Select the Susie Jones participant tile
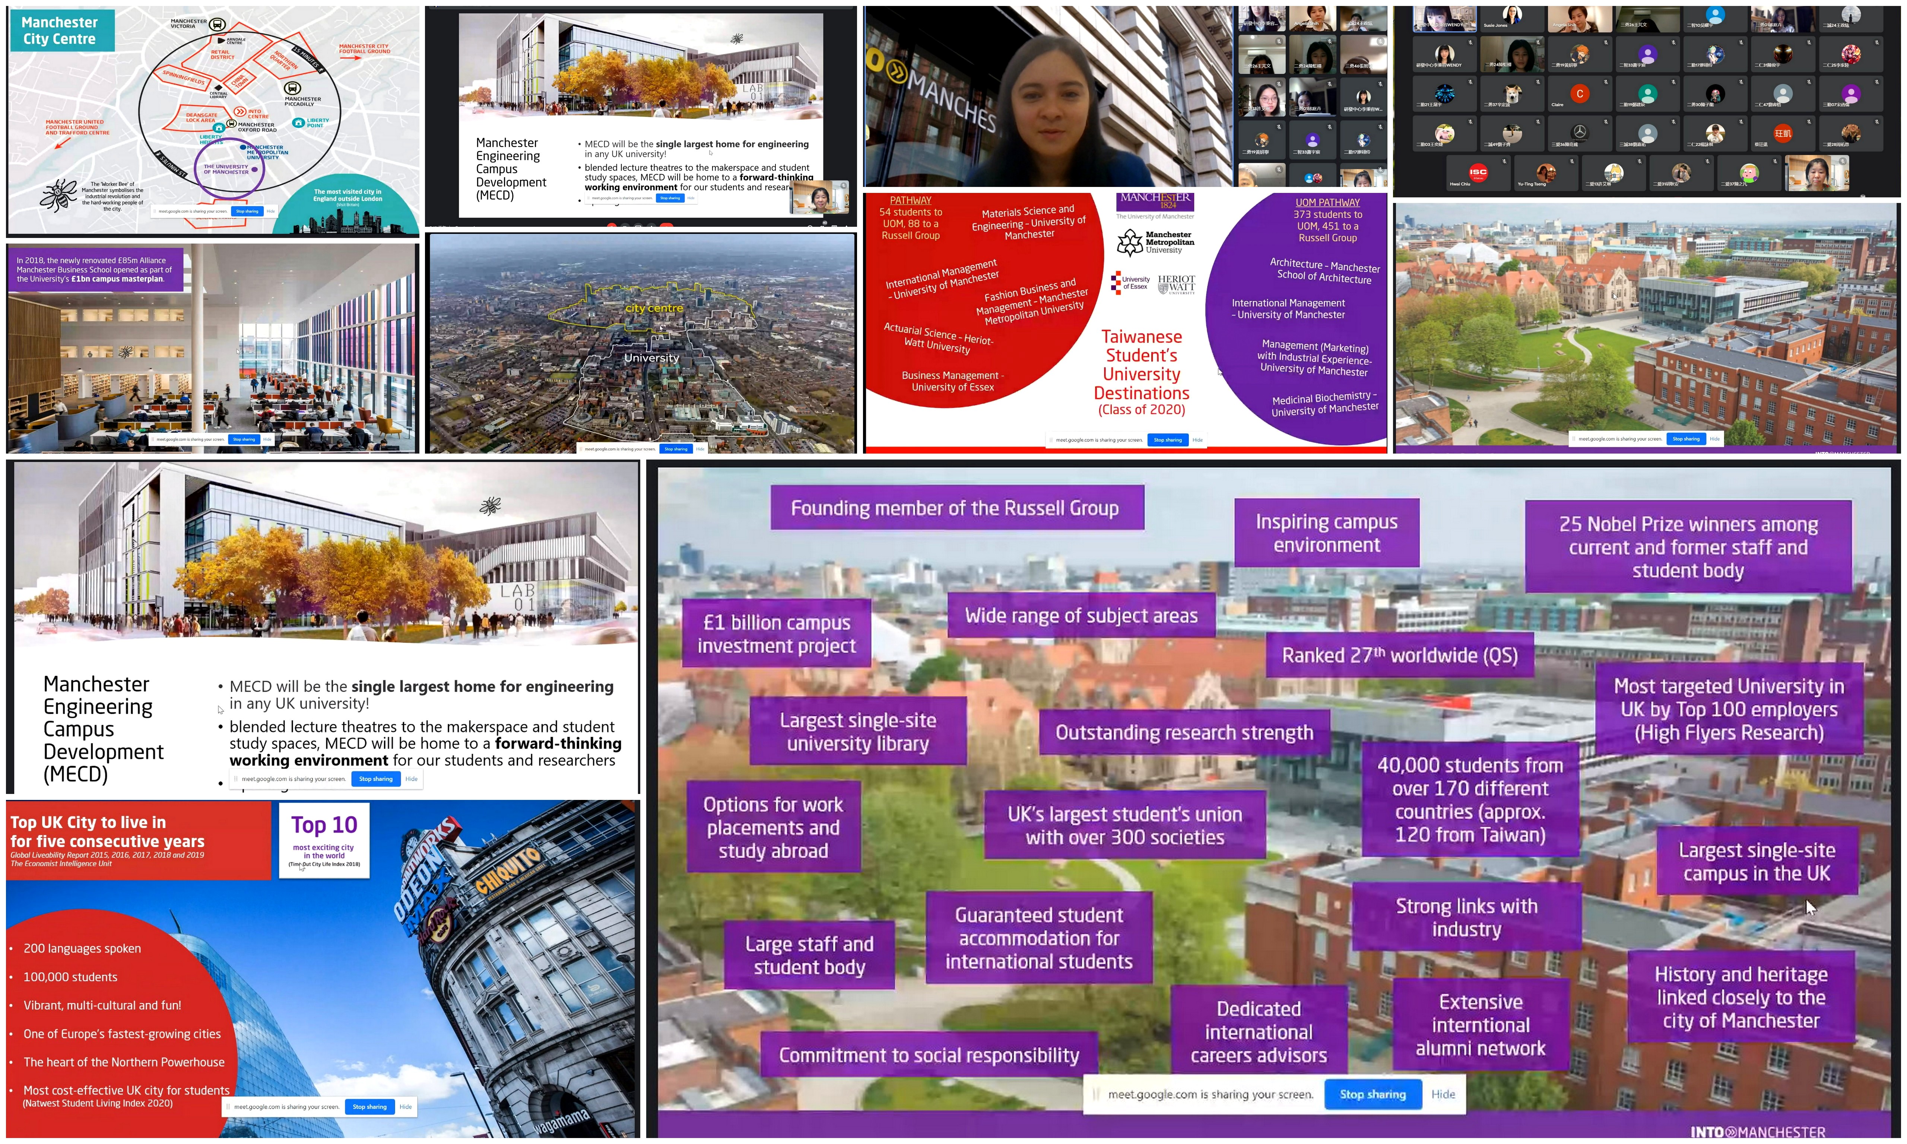The image size is (1907, 1144). pos(1512,19)
